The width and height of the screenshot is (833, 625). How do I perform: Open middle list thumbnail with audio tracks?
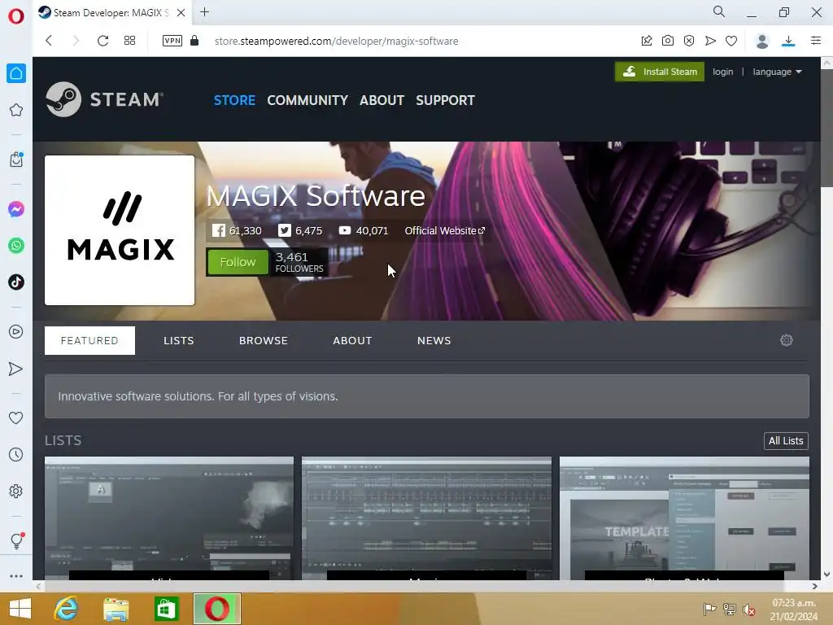[x=426, y=518]
